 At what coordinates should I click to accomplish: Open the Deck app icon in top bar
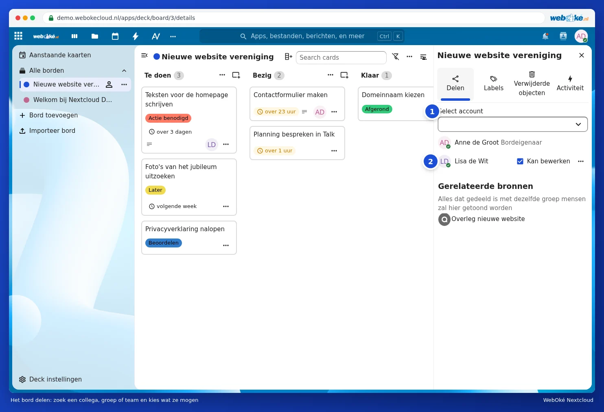[x=74, y=36]
